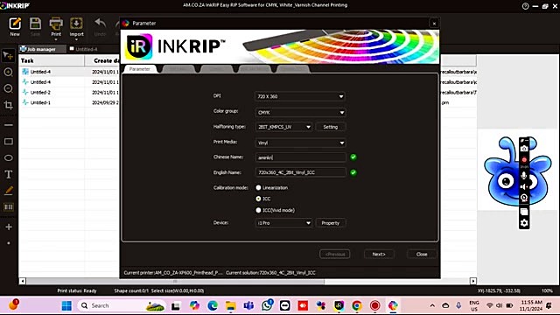
Task: Select the orange pencil tool
Action: click(9, 191)
